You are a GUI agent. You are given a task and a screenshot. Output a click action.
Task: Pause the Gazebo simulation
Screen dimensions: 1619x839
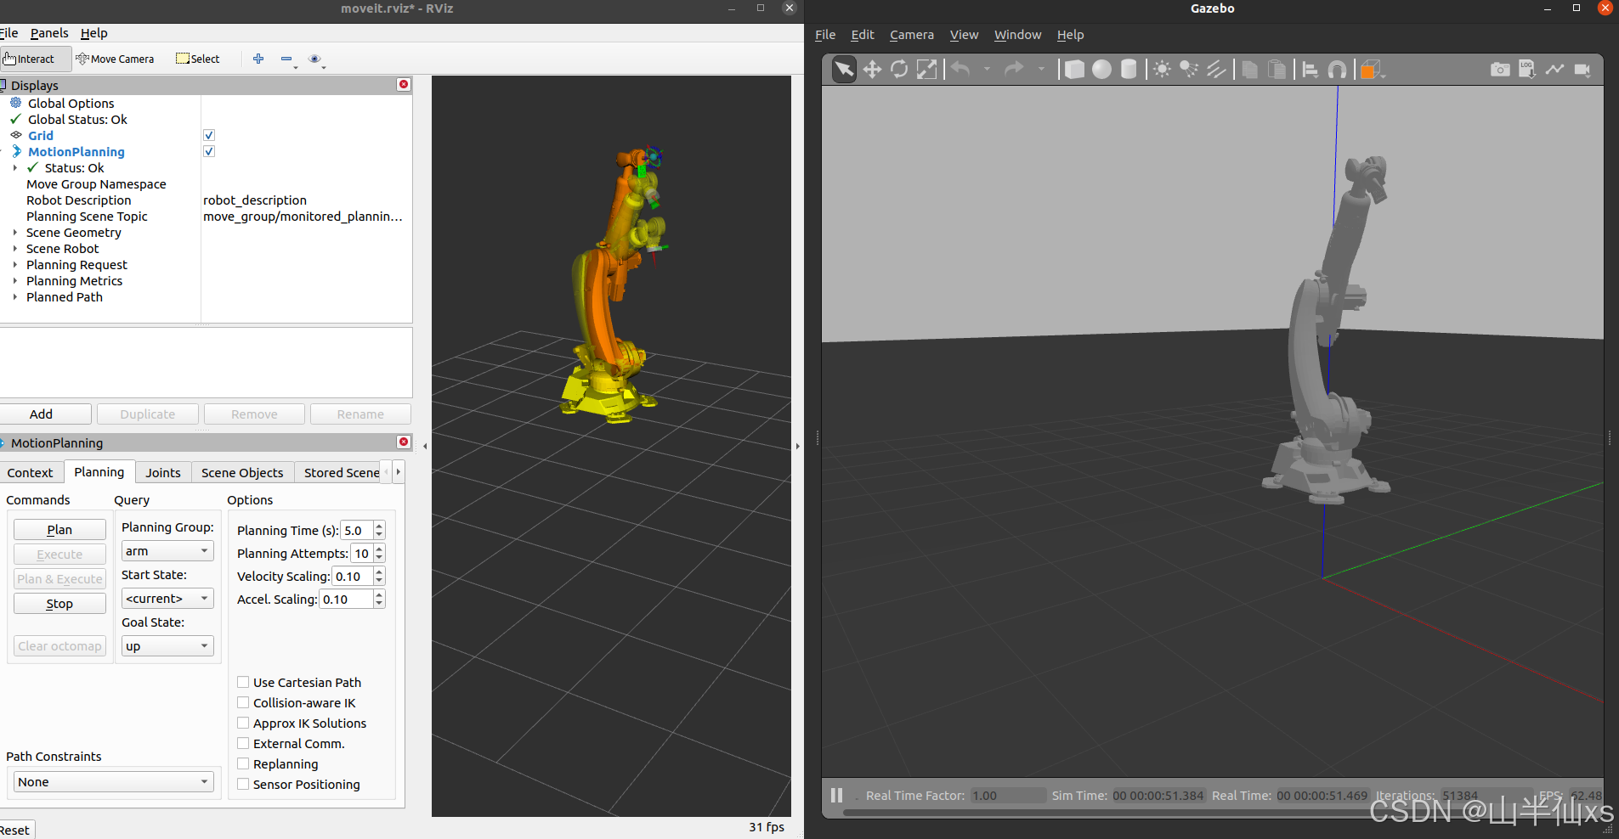click(836, 796)
